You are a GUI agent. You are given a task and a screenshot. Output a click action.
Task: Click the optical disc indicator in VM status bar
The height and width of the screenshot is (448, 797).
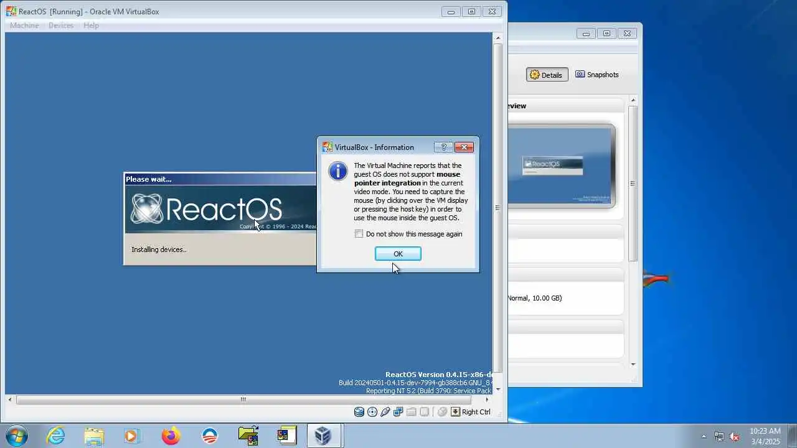pyautogui.click(x=372, y=412)
